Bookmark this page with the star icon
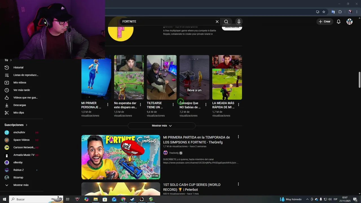This screenshot has height=203, width=361. point(324,12)
